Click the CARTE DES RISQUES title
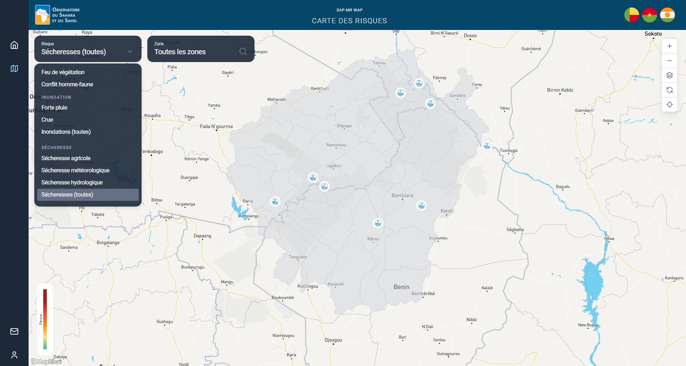This screenshot has width=686, height=366. click(349, 21)
